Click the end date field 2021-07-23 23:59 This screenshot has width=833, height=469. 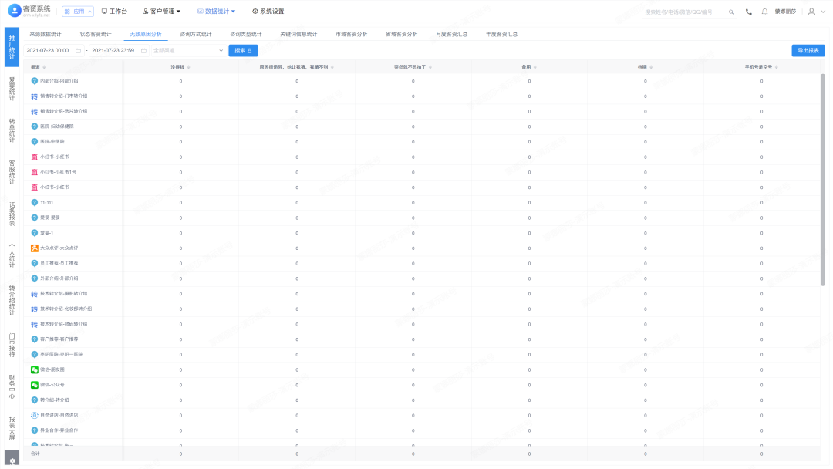click(119, 50)
